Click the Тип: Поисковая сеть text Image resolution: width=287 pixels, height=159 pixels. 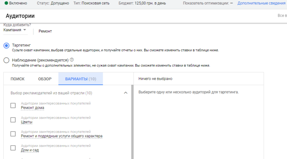92,3
